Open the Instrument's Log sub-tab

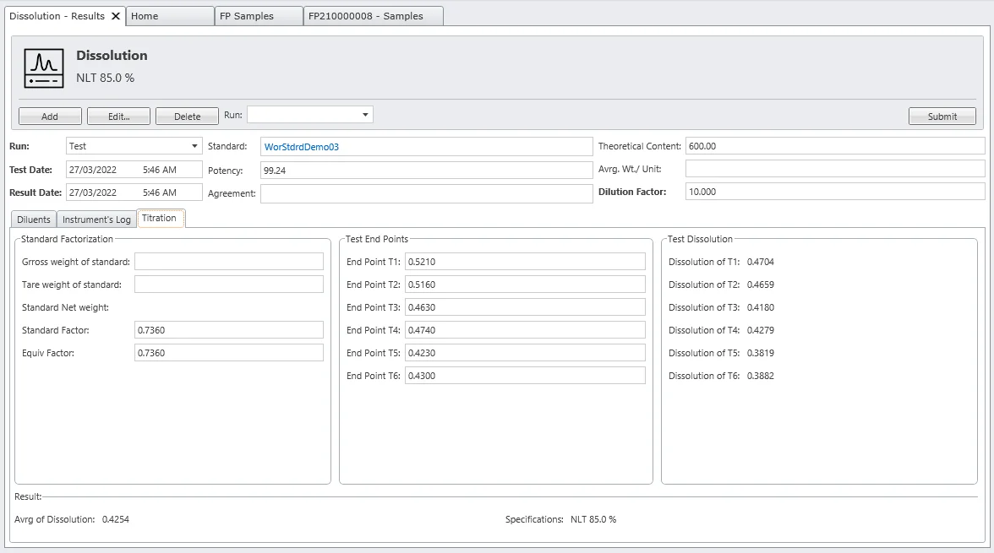click(x=96, y=220)
